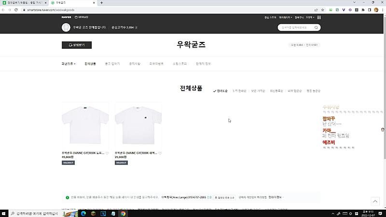Screen dimensions: 386x217
Task: Open the Naver Shopping link with bag icon
Action: 82,17
